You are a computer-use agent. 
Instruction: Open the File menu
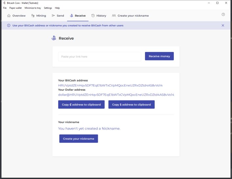tap(5, 8)
